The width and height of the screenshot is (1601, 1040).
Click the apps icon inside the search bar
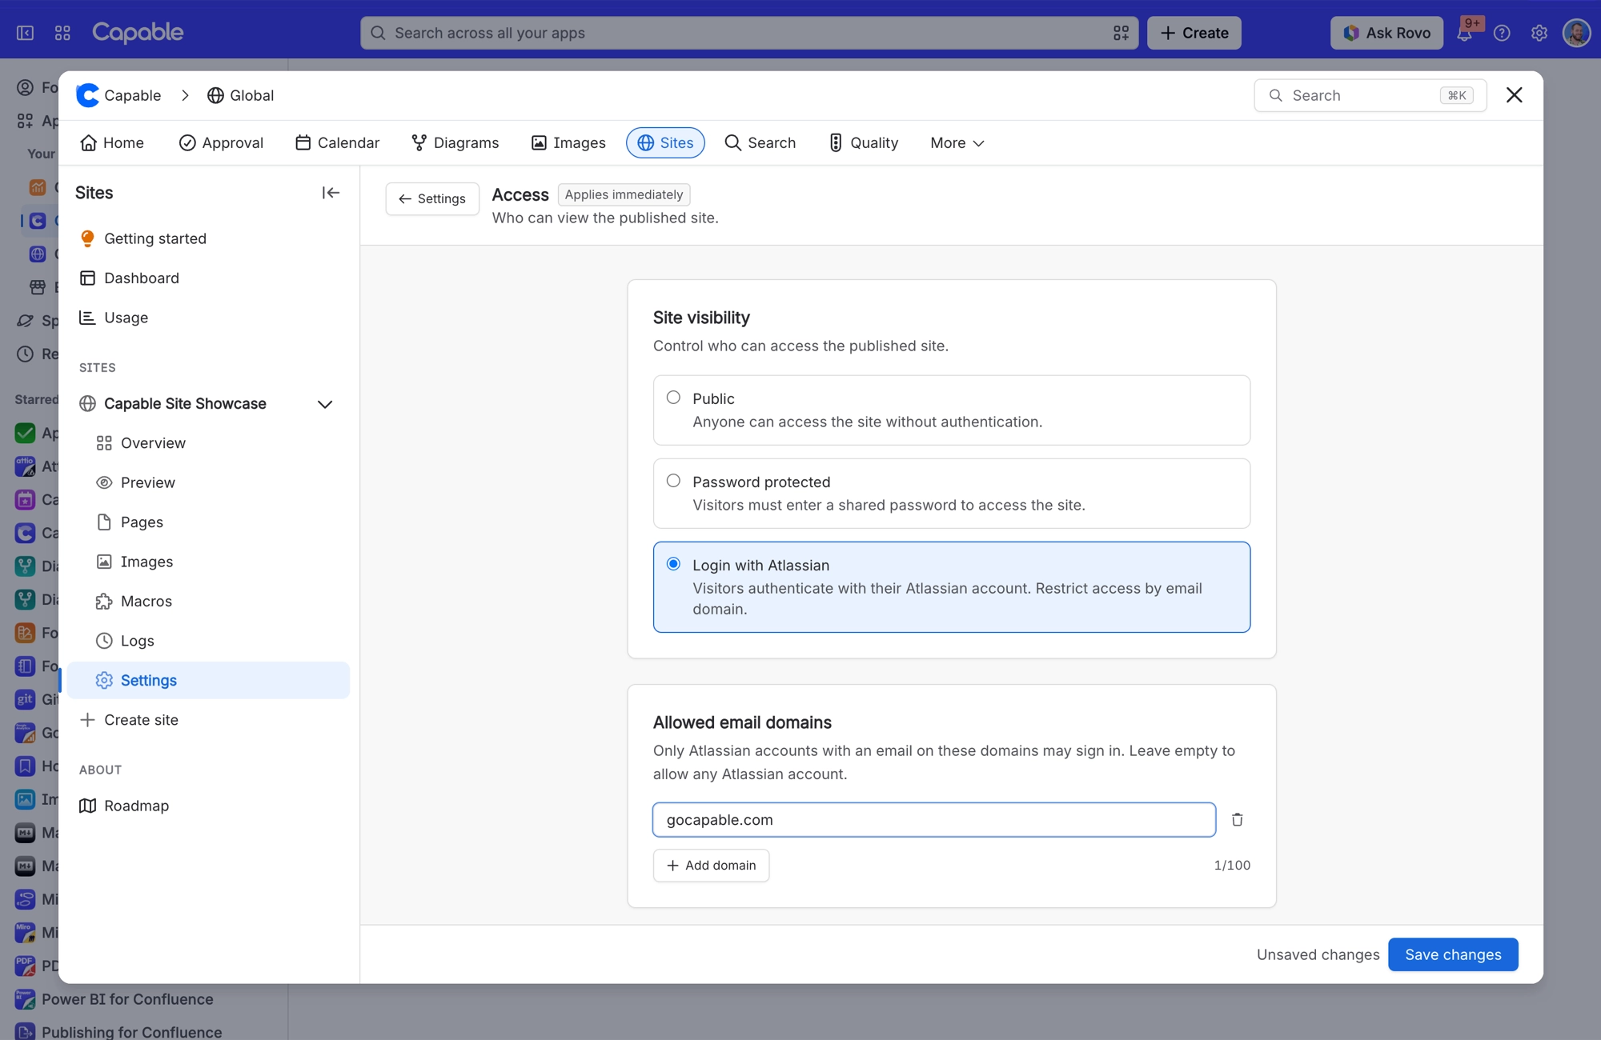(x=1121, y=33)
